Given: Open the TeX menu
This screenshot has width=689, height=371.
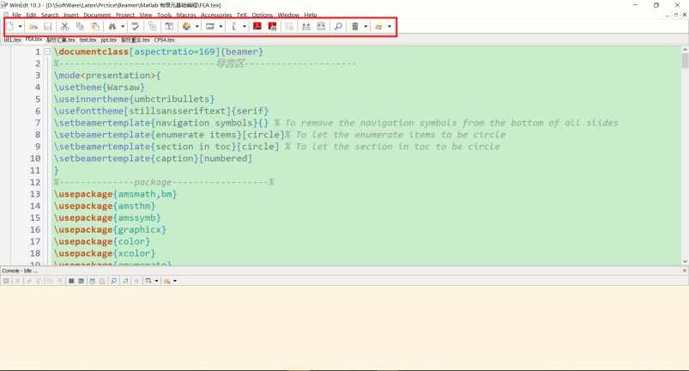Looking at the screenshot, I should pos(242,15).
